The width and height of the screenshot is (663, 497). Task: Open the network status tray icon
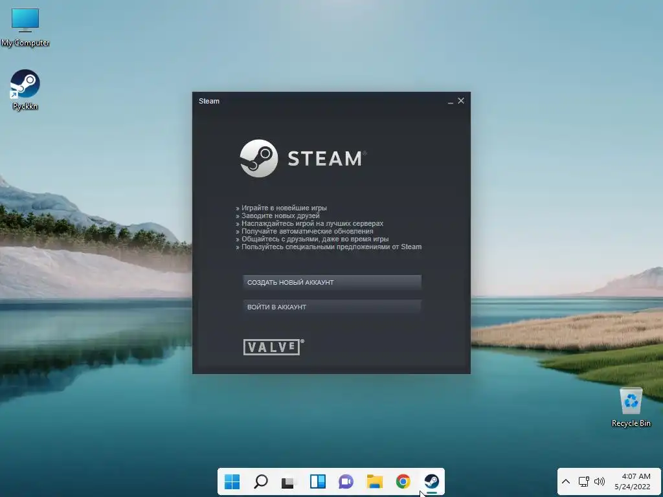coord(584,481)
